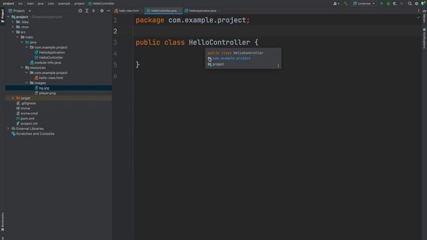Switch to HelloController.java editor tab
This screenshot has width=427, height=240.
(x=163, y=11)
